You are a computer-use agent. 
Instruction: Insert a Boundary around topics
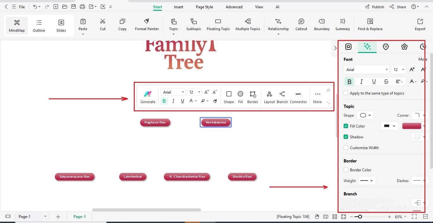point(321,25)
